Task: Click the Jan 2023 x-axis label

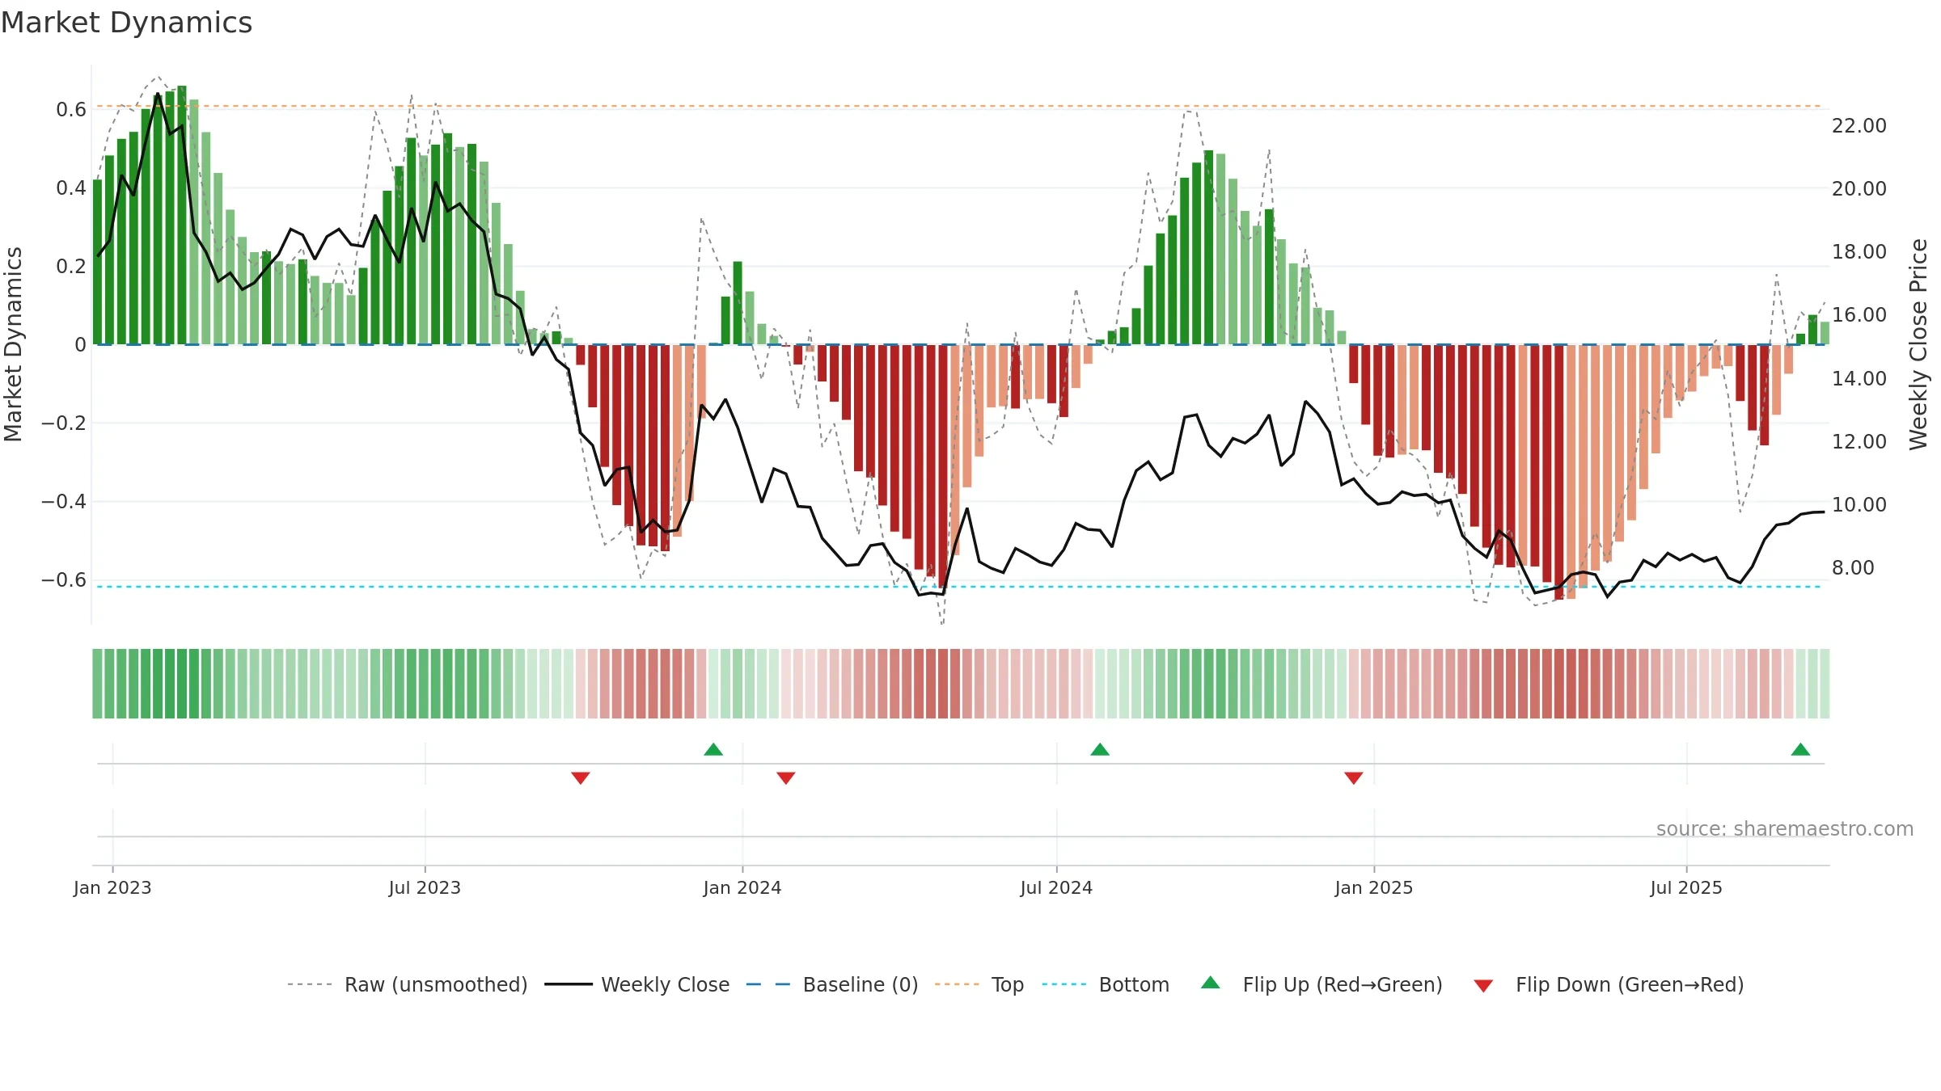Action: 112,887
